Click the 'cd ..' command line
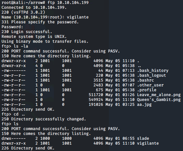Image resolution: width=183 pixels, height=151 pixels. click(13, 114)
